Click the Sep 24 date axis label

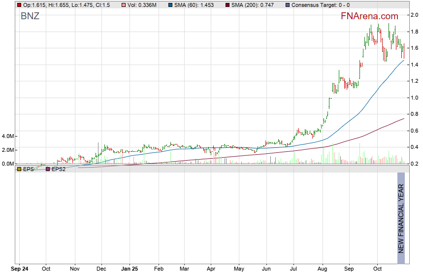tap(20, 270)
